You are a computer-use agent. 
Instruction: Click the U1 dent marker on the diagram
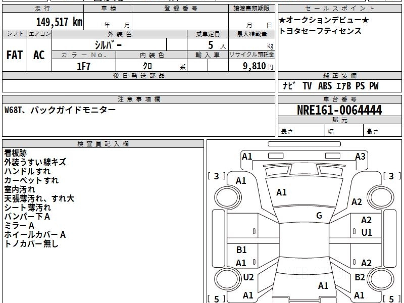(366, 233)
